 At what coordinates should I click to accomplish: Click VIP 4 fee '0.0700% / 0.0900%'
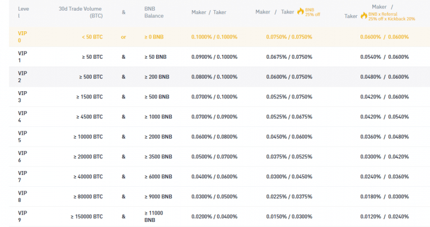click(x=214, y=117)
